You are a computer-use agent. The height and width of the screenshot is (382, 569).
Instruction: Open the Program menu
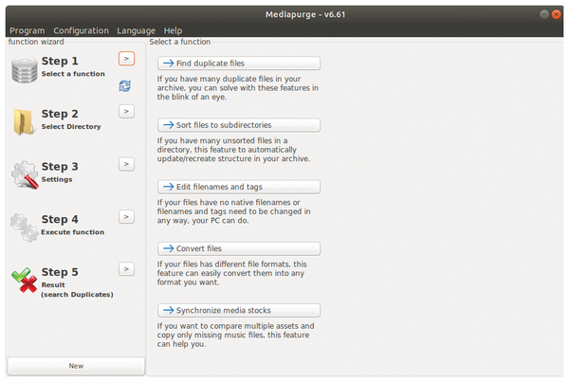click(28, 30)
